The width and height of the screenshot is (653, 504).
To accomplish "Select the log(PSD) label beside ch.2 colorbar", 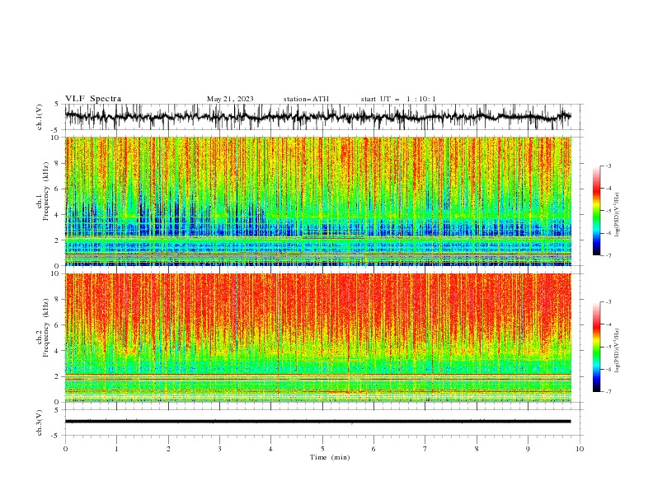I will click(618, 351).
